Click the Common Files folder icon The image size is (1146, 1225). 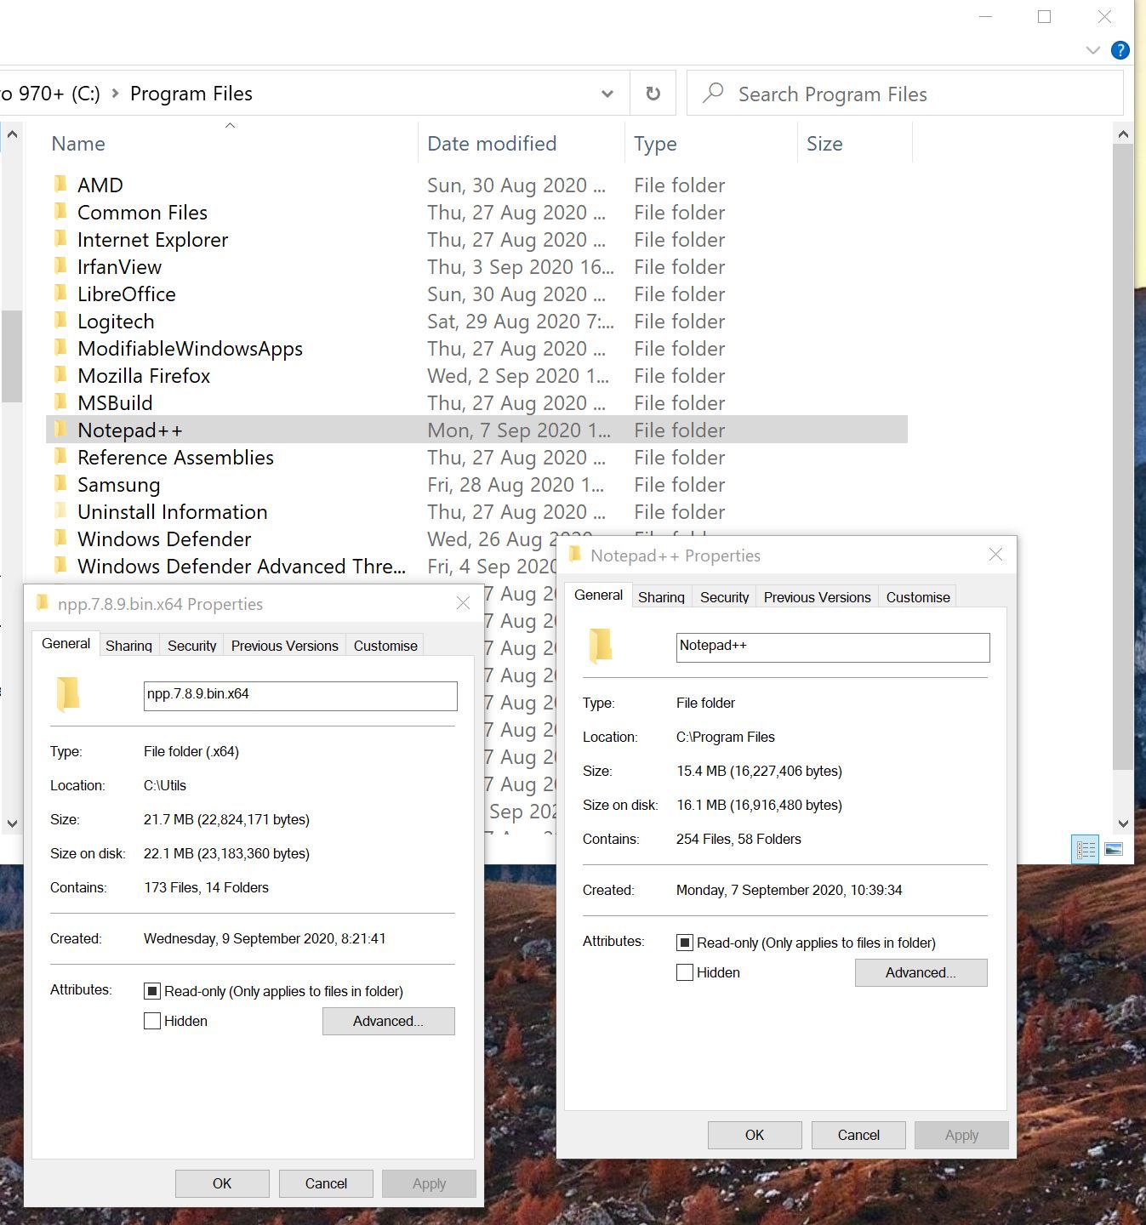(x=60, y=212)
